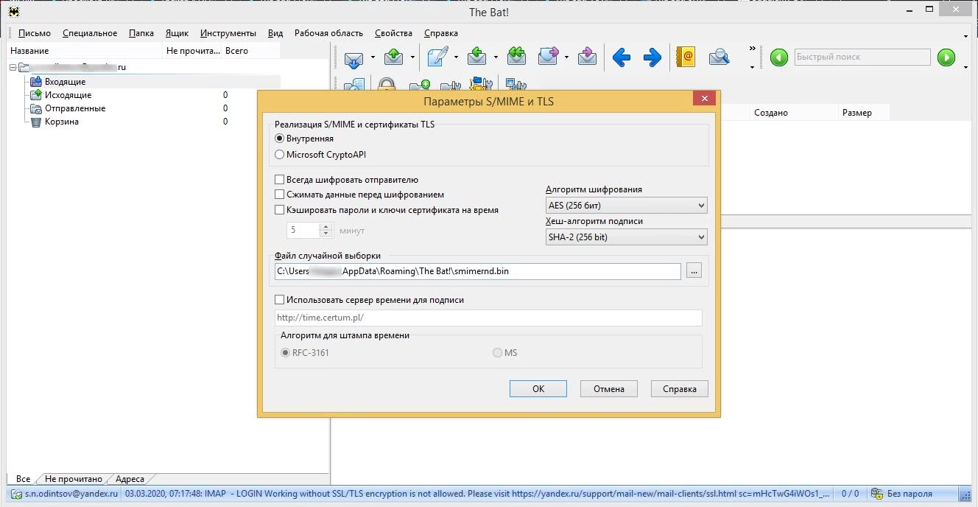Image resolution: width=978 pixels, height=507 pixels.
Task: Click the Create new message pen icon
Action: (438, 57)
